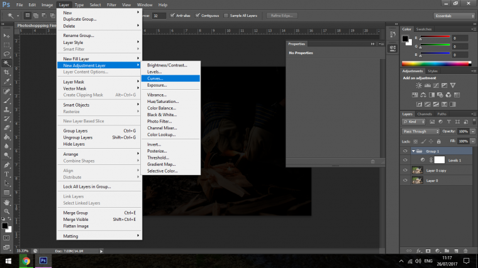The width and height of the screenshot is (478, 268).
Task: Click the Refine Edge... button
Action: pyautogui.click(x=282, y=16)
